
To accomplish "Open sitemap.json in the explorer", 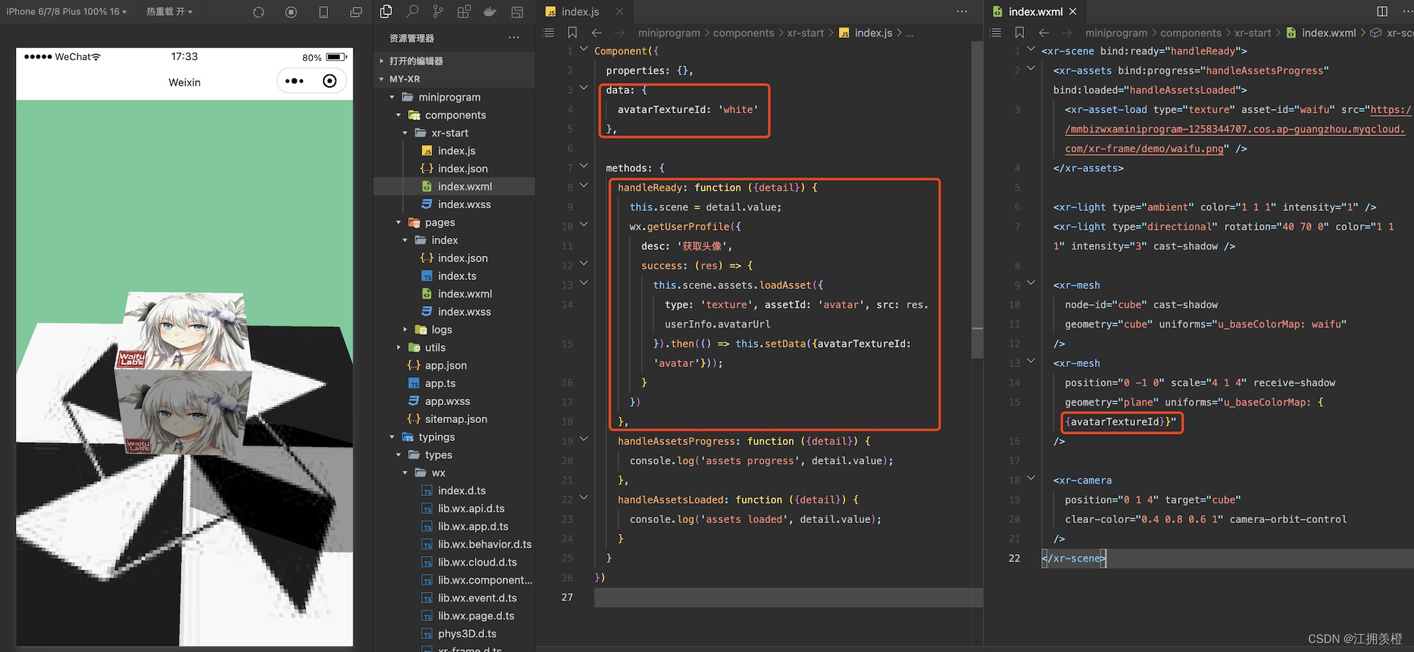I will tap(456, 419).
